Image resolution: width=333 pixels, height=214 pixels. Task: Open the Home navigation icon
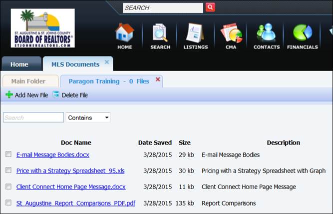tap(124, 35)
